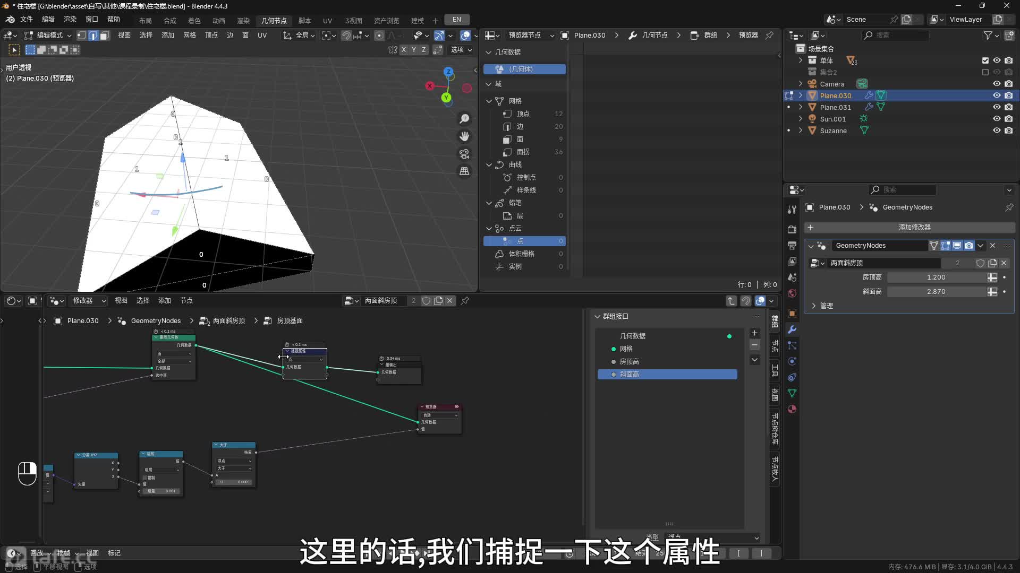Click the fake user shield for 两面斜房顶 modifier group
This screenshot has height=573, width=1020.
pos(980,263)
